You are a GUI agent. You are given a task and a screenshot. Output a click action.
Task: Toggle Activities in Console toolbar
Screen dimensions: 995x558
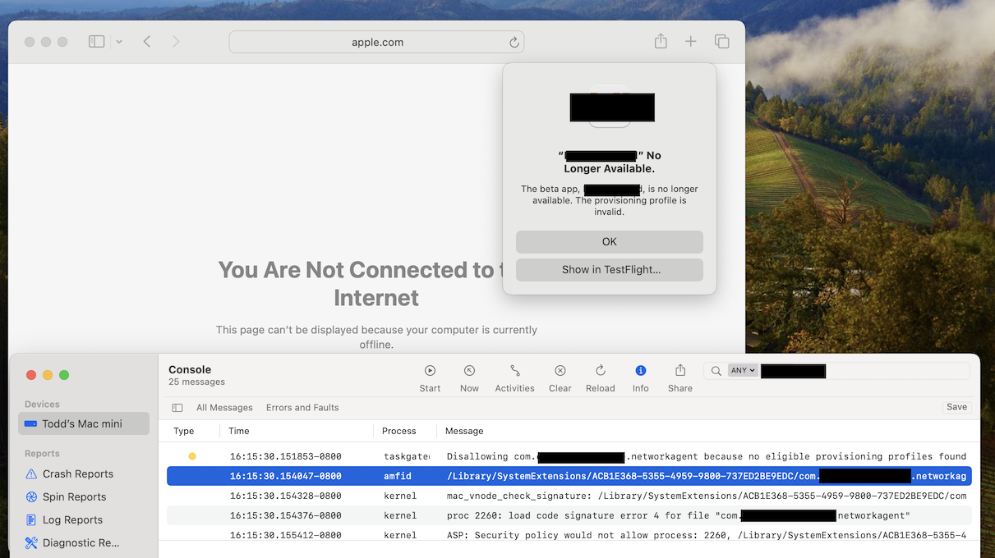pyautogui.click(x=515, y=379)
